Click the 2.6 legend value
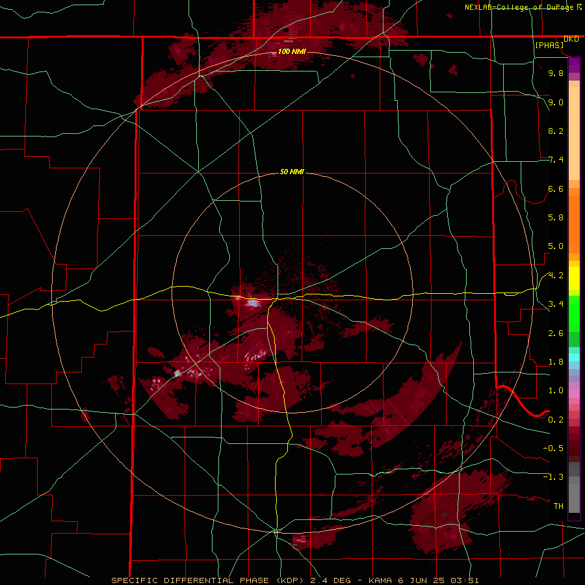Image resolution: width=585 pixels, height=585 pixels. click(556, 333)
